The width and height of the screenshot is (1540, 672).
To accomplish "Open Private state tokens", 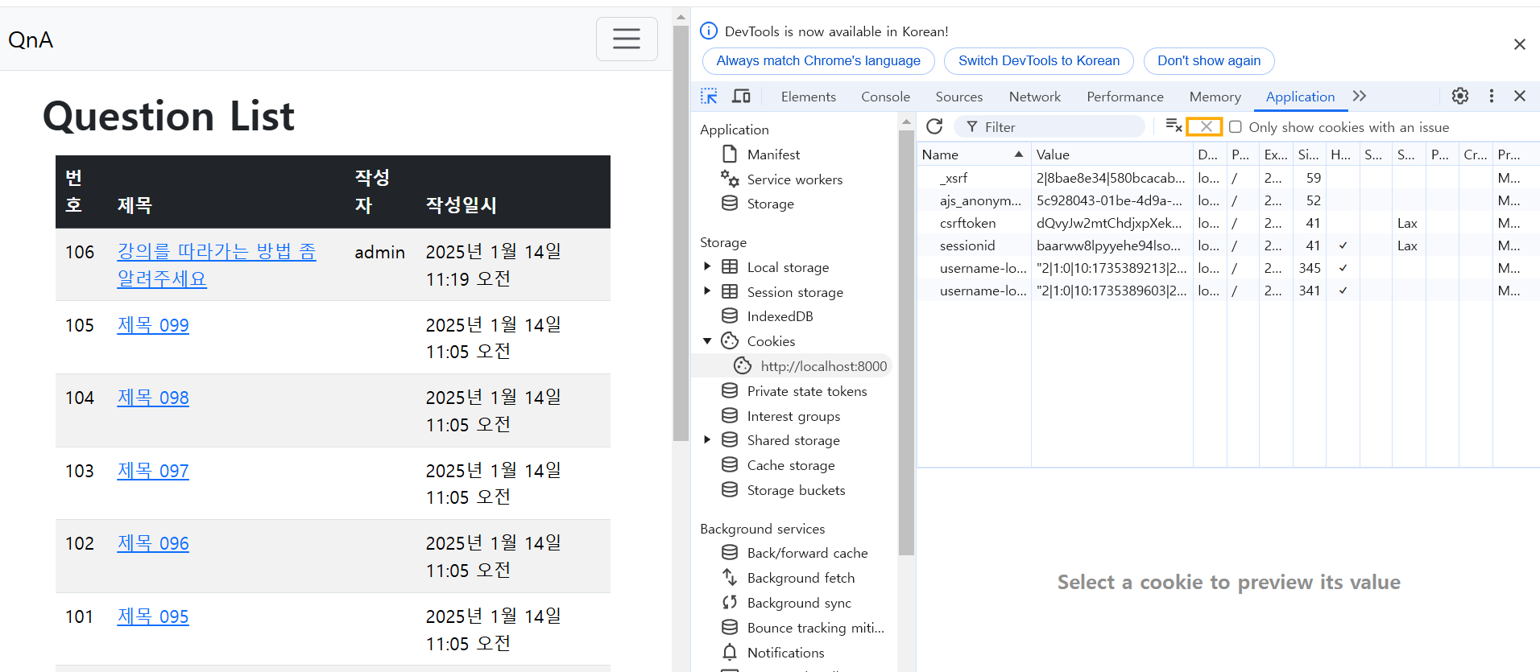I will pyautogui.click(x=806, y=391).
